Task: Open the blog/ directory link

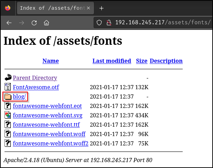Action: (x=19, y=96)
